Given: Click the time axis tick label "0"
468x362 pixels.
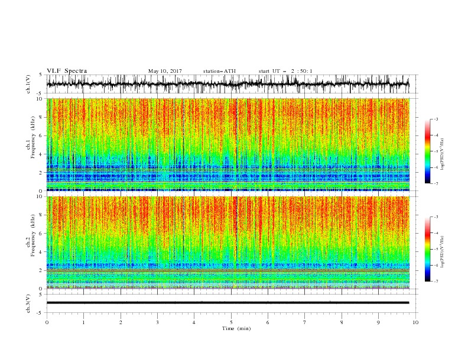Looking at the screenshot, I should [47, 322].
